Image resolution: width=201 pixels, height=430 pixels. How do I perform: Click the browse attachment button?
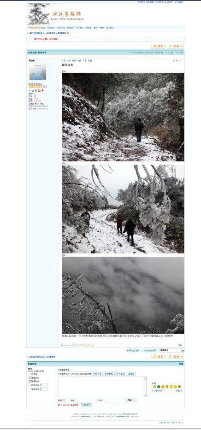click(x=131, y=401)
